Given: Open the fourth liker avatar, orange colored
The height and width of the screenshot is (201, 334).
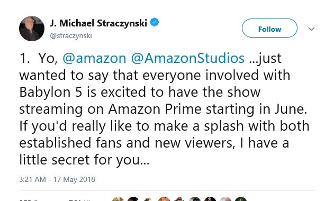Looking at the screenshot, I should (164, 199).
